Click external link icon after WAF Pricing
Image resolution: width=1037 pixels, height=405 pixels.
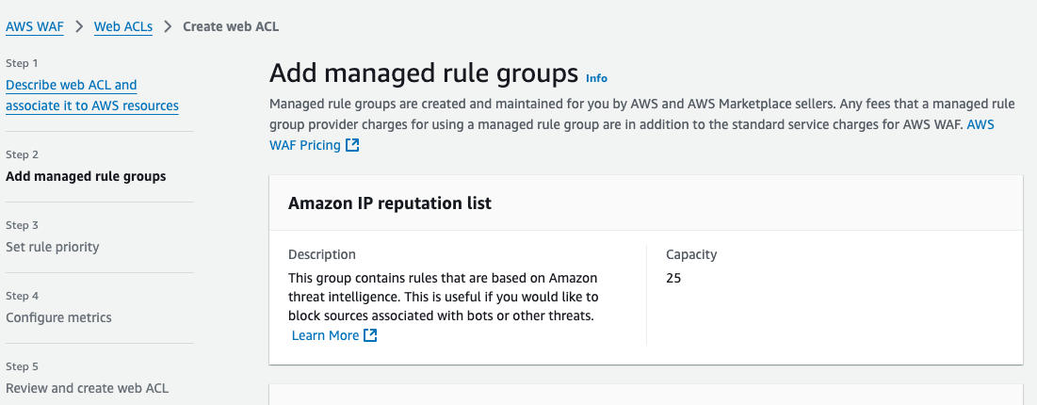[x=352, y=145]
